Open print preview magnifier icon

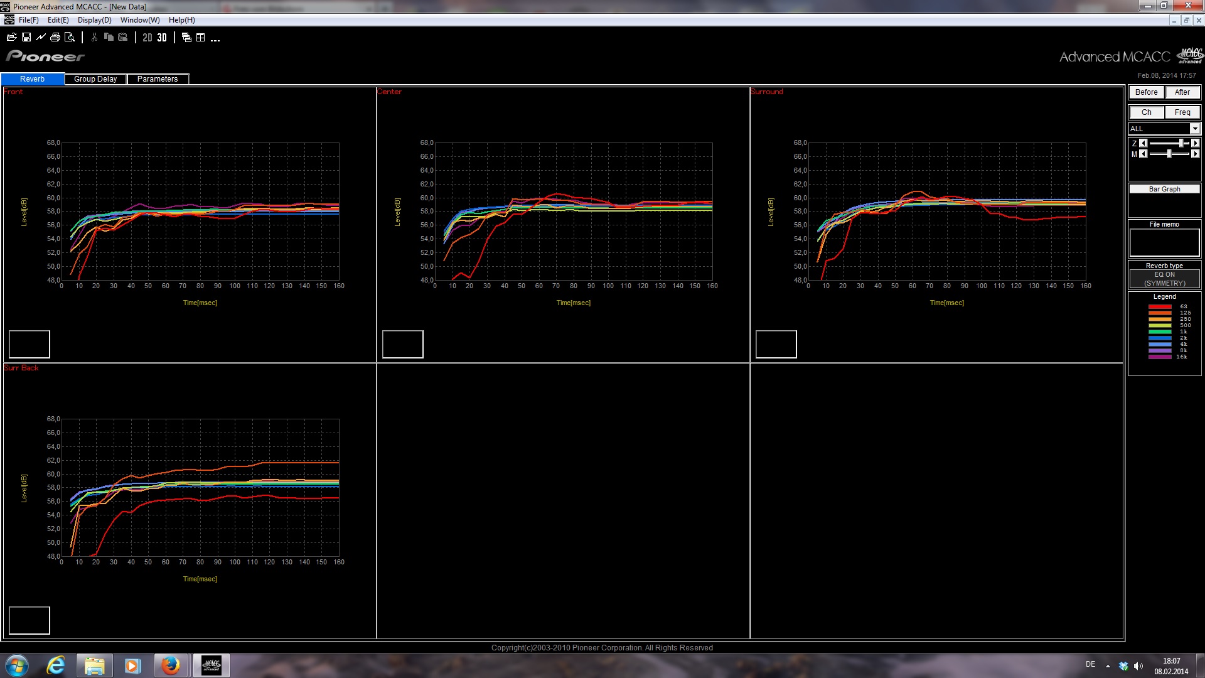(70, 38)
